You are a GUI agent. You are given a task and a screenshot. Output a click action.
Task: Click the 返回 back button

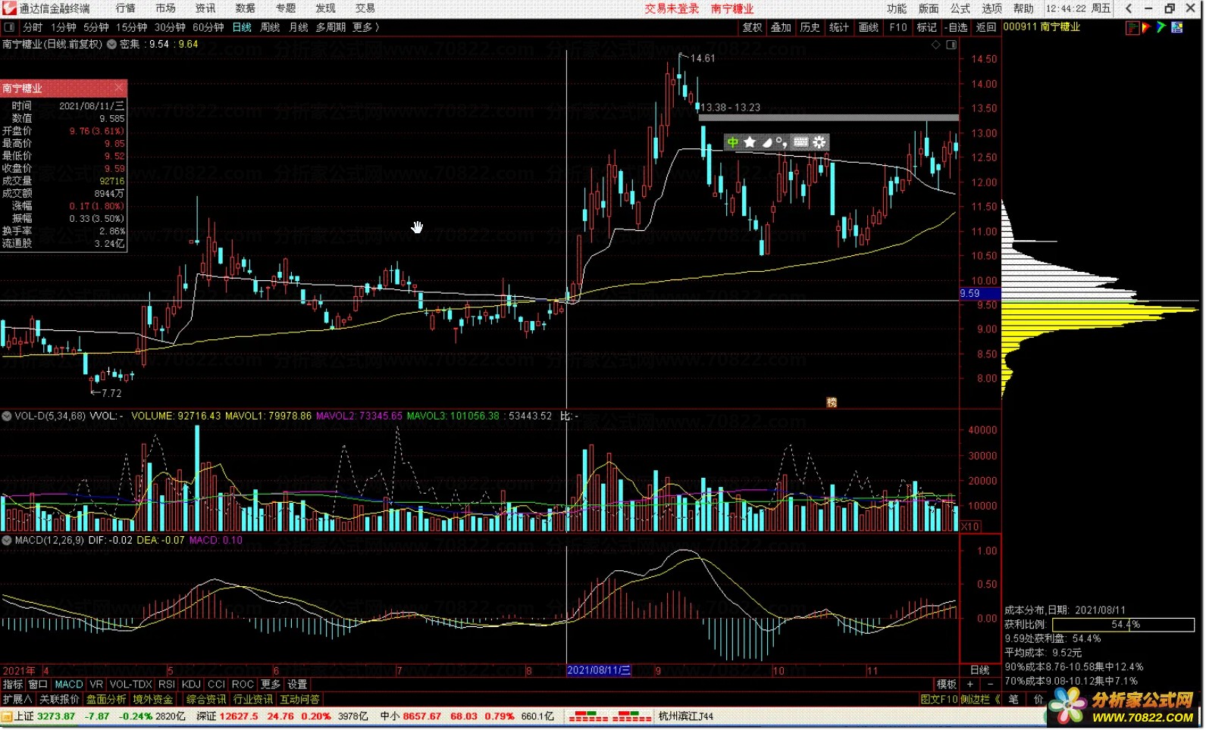click(x=986, y=27)
